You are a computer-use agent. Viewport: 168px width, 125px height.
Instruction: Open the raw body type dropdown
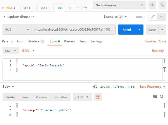point(11,51)
